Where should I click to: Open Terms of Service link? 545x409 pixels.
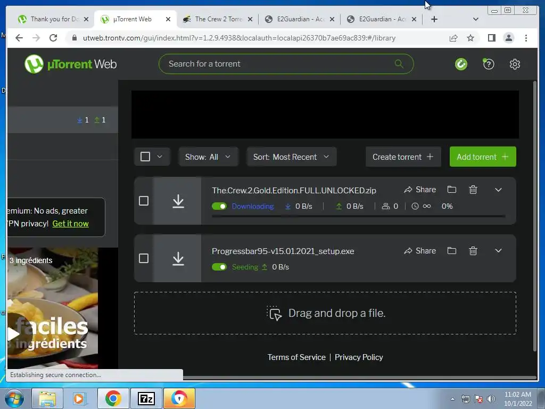tap(296, 357)
